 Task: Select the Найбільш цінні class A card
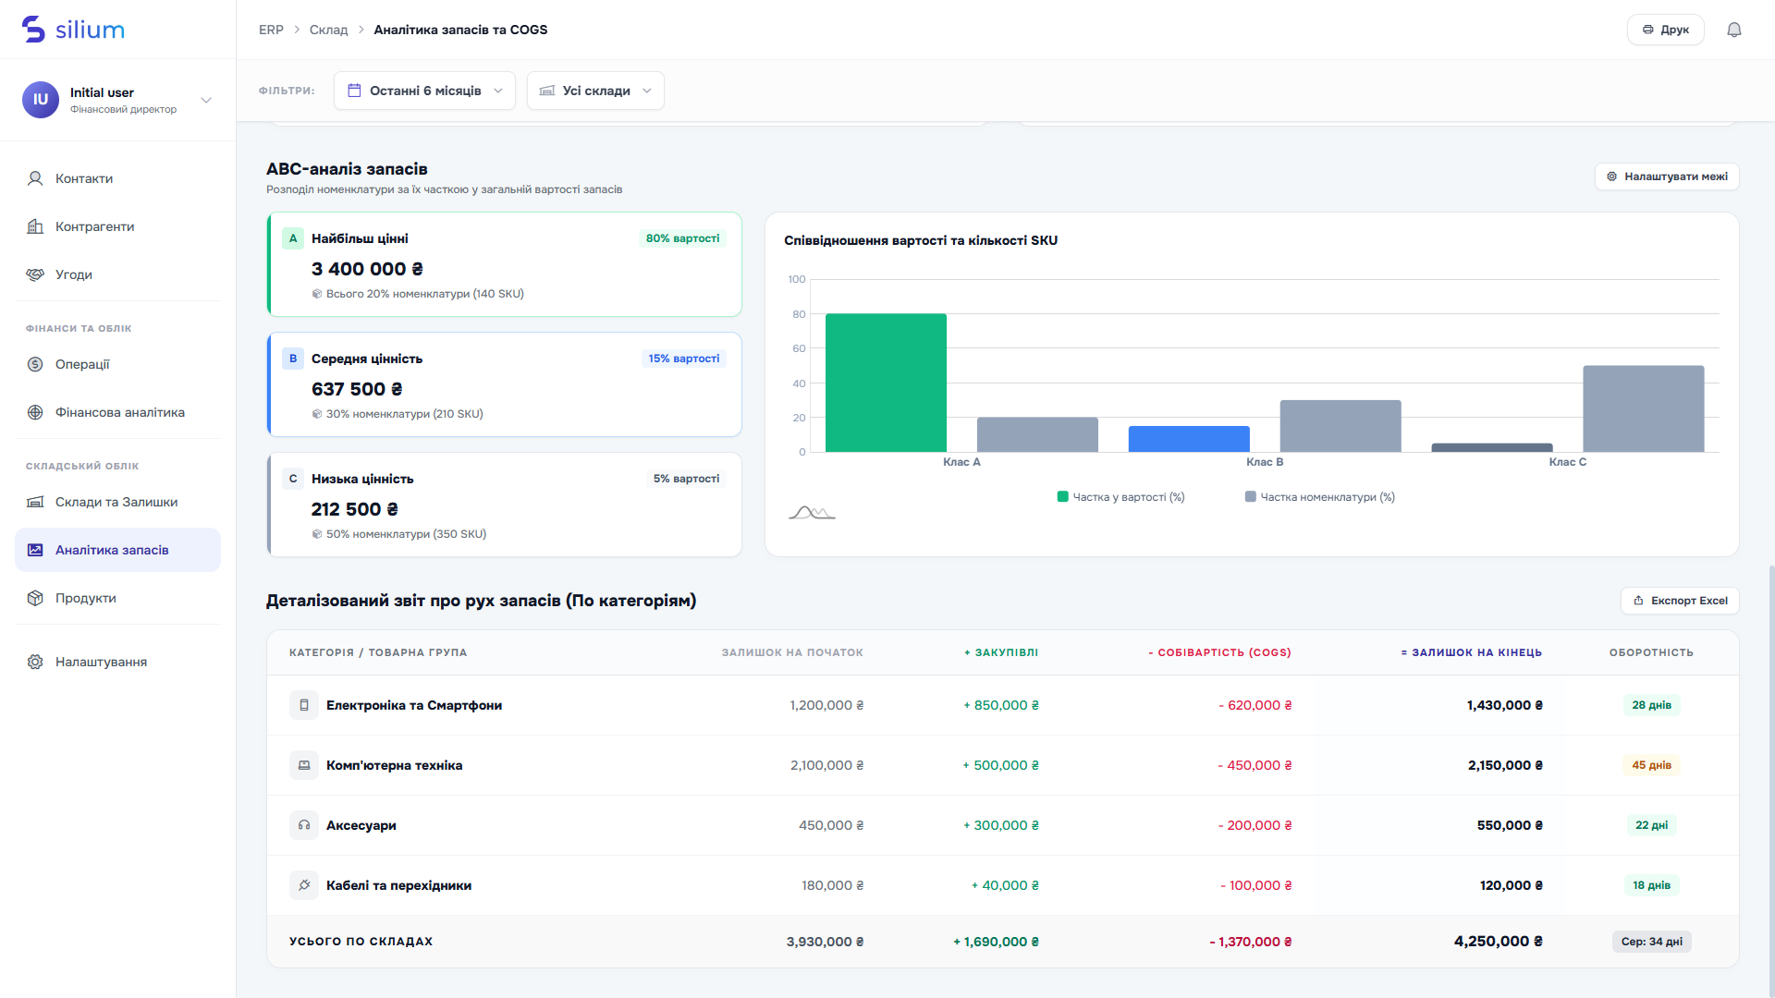pos(505,264)
